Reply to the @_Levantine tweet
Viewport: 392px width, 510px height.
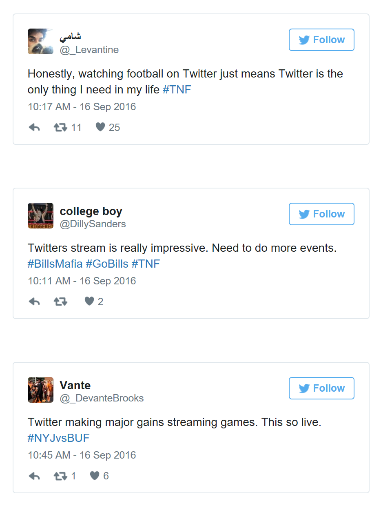pyautogui.click(x=35, y=128)
